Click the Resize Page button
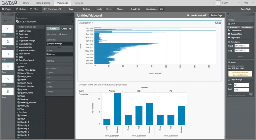 click(216, 15)
